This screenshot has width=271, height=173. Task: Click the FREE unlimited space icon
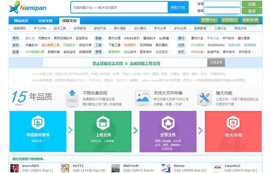pos(72,97)
